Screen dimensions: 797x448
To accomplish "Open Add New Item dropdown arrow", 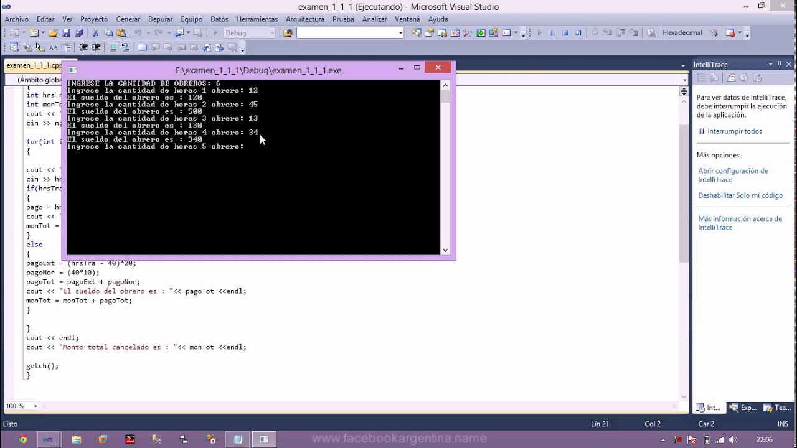I will 43,33.
